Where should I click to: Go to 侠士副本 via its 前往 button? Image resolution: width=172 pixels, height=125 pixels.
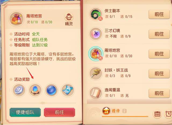[x=159, y=14]
